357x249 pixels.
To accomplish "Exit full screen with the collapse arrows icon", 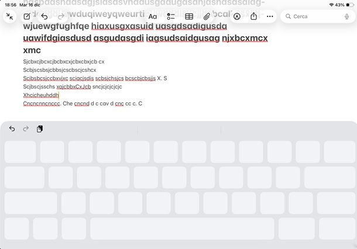I will tap(10, 16).
